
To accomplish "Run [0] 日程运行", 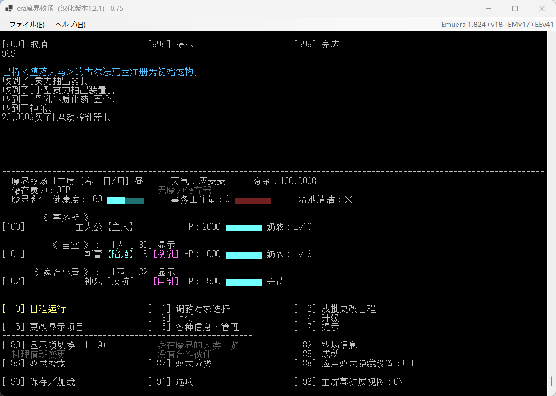I will click(x=34, y=309).
